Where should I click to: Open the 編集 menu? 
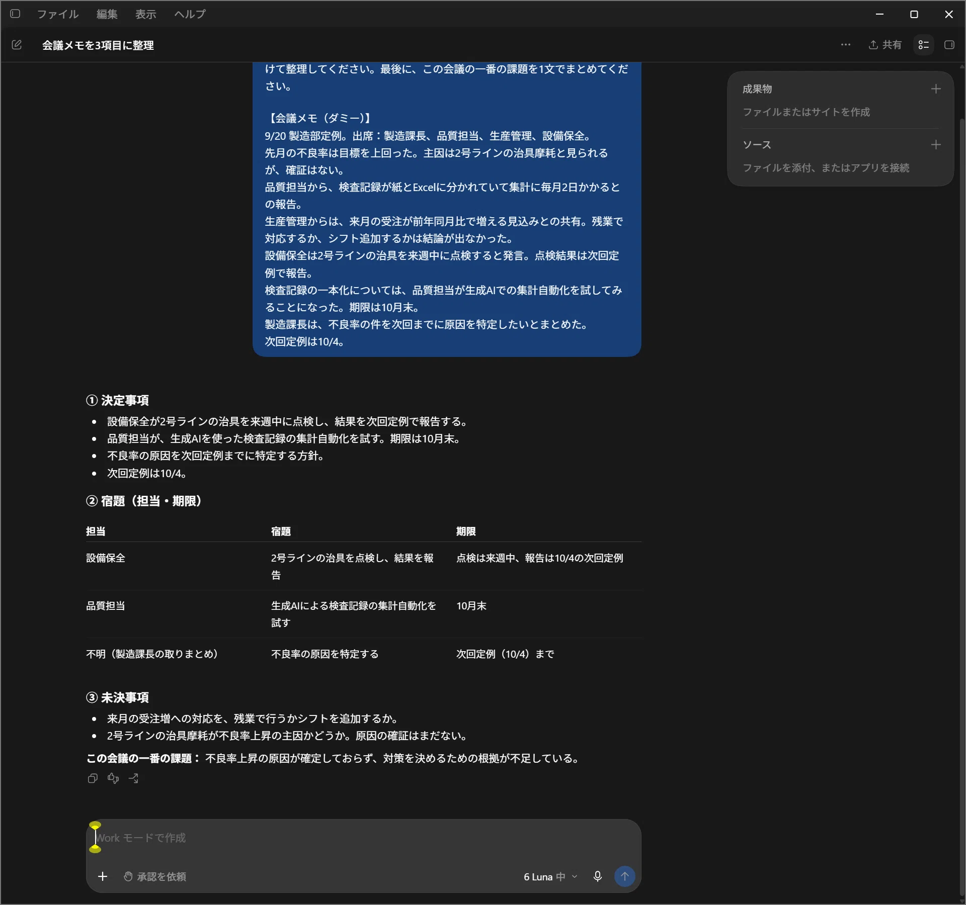(x=107, y=14)
